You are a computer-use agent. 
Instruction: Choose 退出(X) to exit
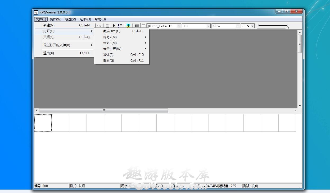65,53
